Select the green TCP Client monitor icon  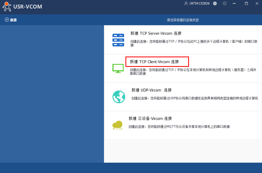118,68
